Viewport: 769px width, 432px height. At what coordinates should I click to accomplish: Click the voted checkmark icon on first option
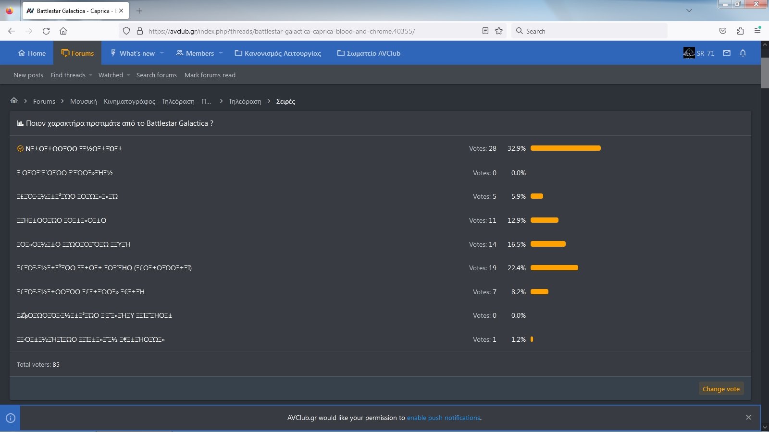coord(20,149)
